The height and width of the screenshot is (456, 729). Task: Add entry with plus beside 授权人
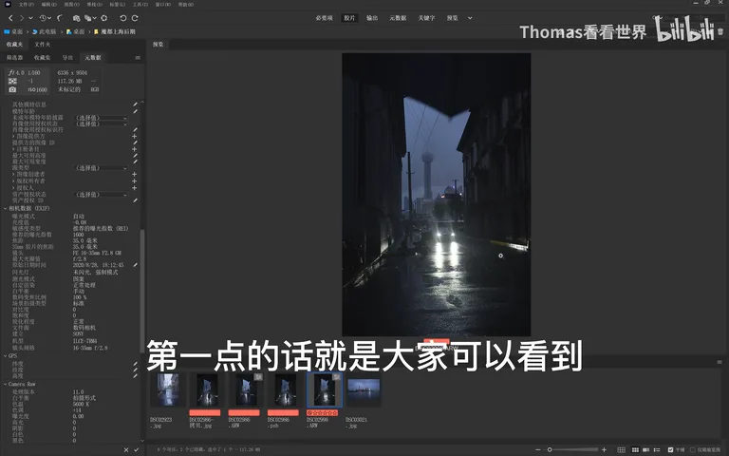[x=135, y=187]
